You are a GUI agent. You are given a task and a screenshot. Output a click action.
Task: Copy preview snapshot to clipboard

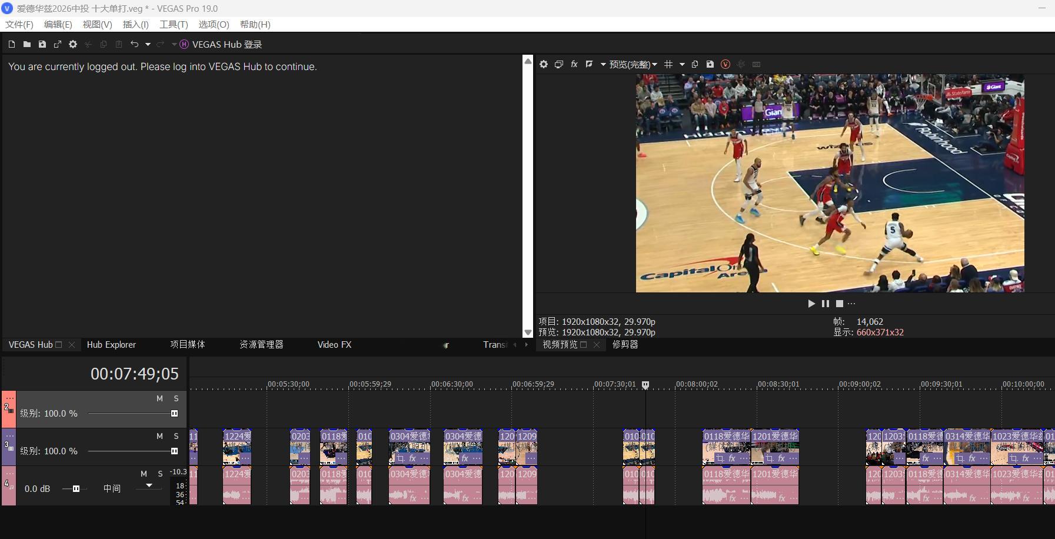click(x=695, y=64)
